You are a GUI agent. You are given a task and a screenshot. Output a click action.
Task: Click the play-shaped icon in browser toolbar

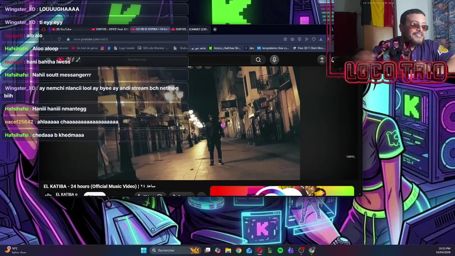[x=306, y=39]
